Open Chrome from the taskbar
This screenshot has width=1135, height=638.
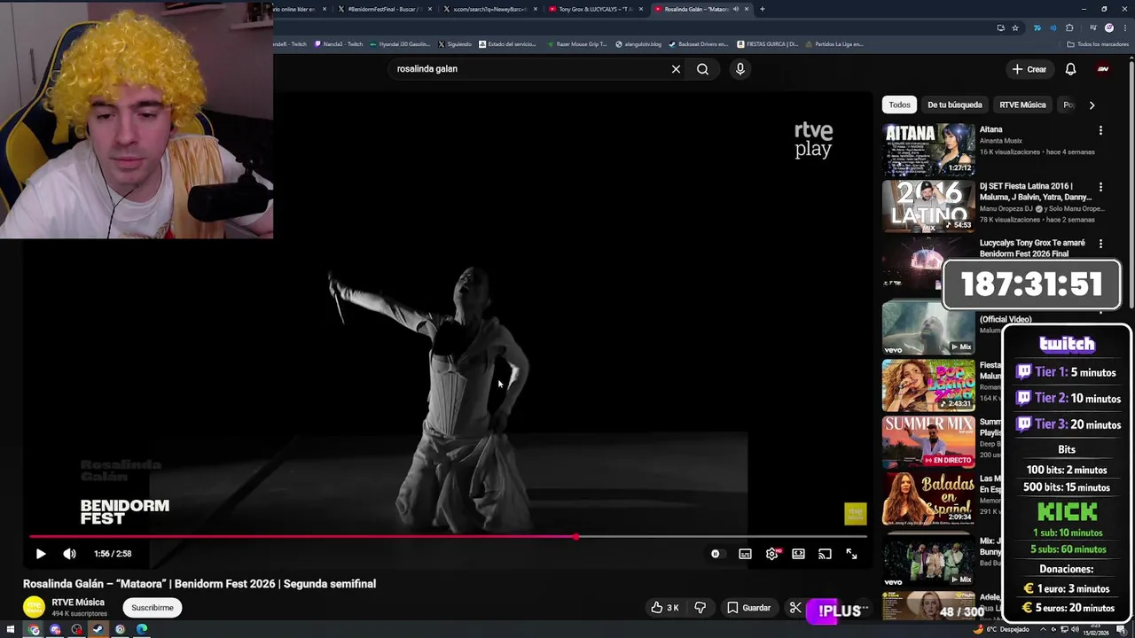coord(34,630)
